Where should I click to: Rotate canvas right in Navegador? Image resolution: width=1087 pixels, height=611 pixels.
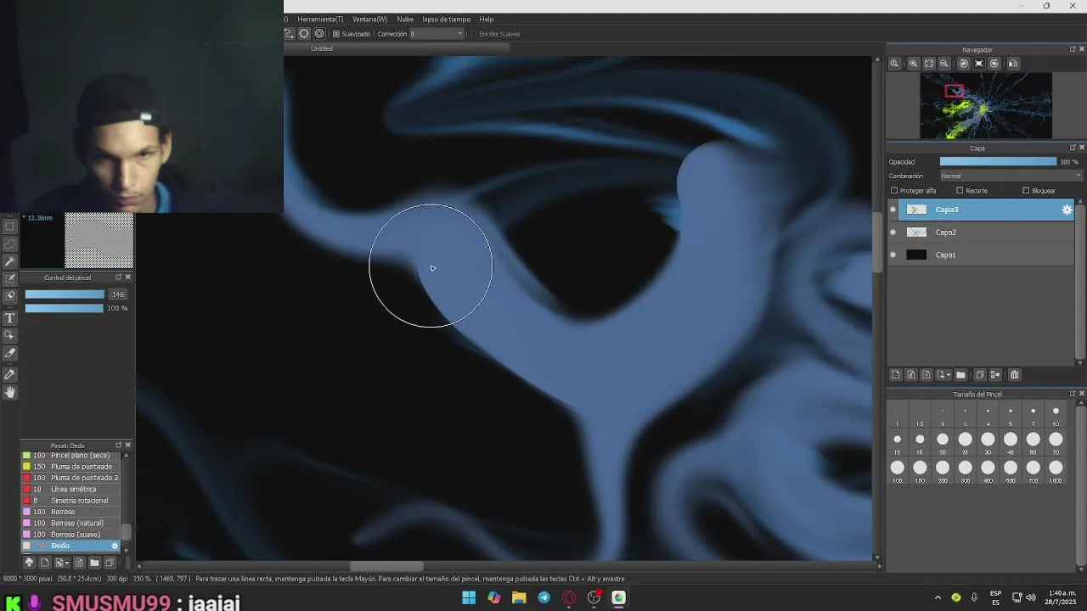[994, 64]
